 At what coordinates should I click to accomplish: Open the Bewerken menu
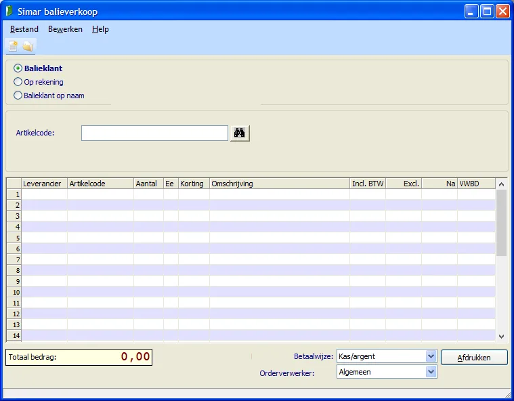pyautogui.click(x=65, y=29)
